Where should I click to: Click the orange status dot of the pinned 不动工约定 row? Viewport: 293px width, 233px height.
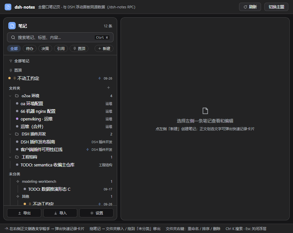(10, 78)
